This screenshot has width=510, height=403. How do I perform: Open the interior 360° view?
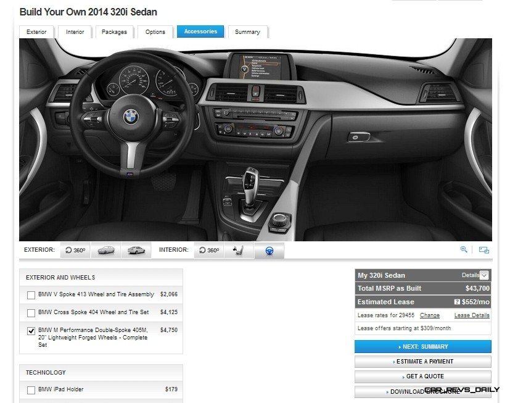(209, 251)
